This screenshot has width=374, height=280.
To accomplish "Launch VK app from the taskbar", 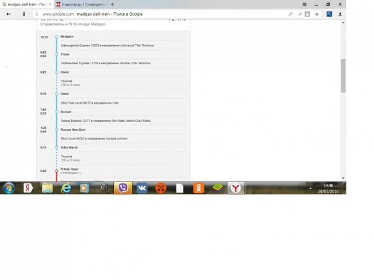I will (142, 188).
